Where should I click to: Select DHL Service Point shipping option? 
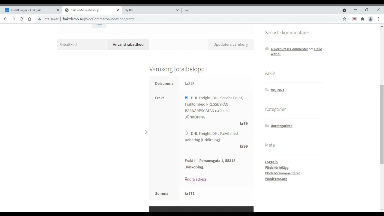[186, 97]
